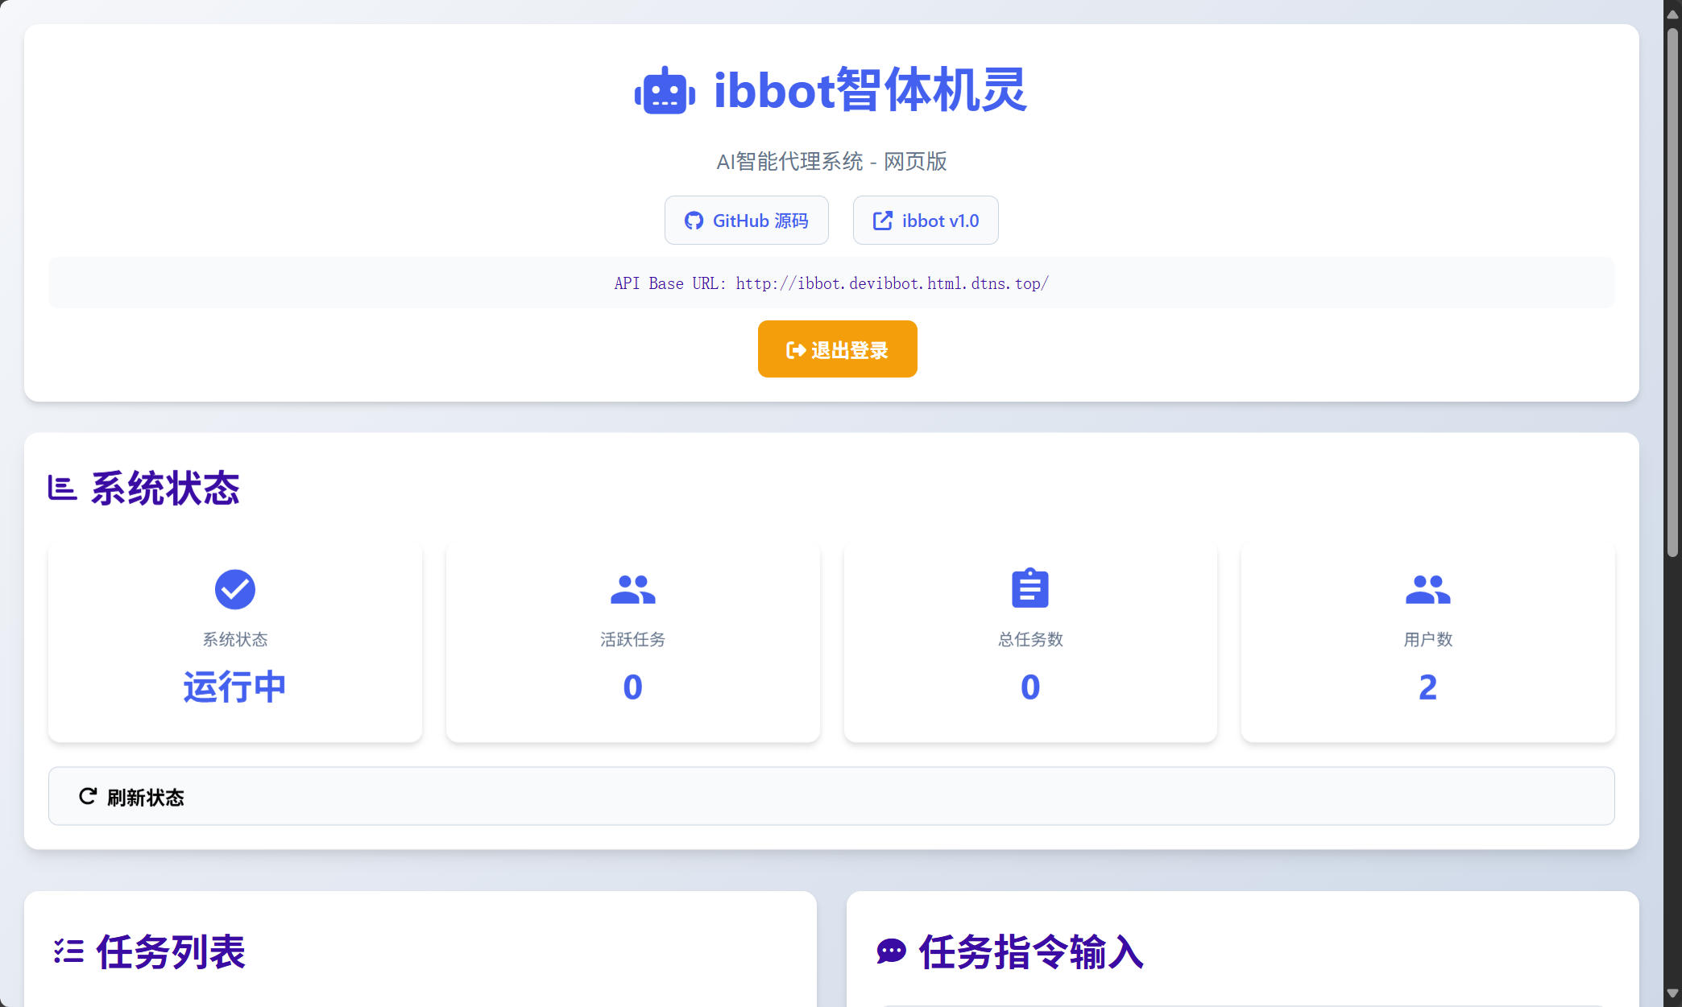The image size is (1682, 1007).
Task: Click the checklist icon beside 任务列表
Action: click(x=68, y=951)
